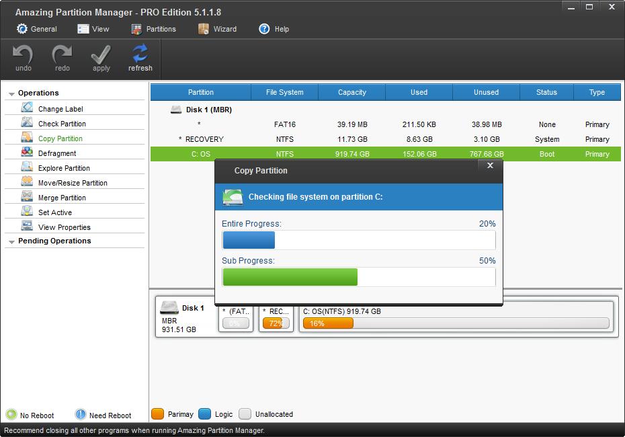The image size is (625, 437).
Task: Select the (FAT.. block in disk map
Action: pyautogui.click(x=236, y=318)
